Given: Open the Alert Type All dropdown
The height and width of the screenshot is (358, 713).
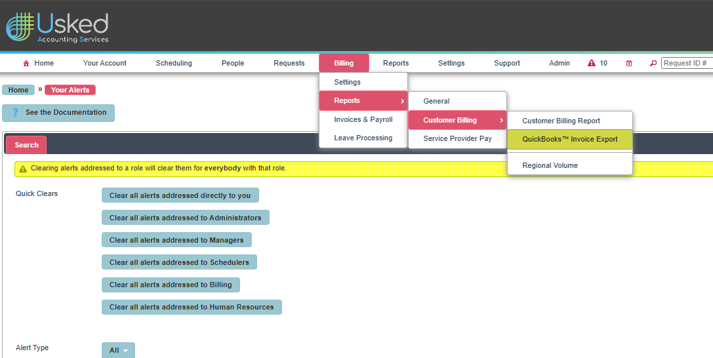Looking at the screenshot, I should [x=118, y=350].
